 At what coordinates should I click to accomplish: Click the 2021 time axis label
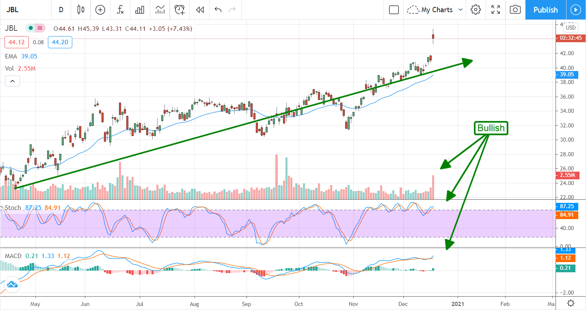(x=458, y=304)
